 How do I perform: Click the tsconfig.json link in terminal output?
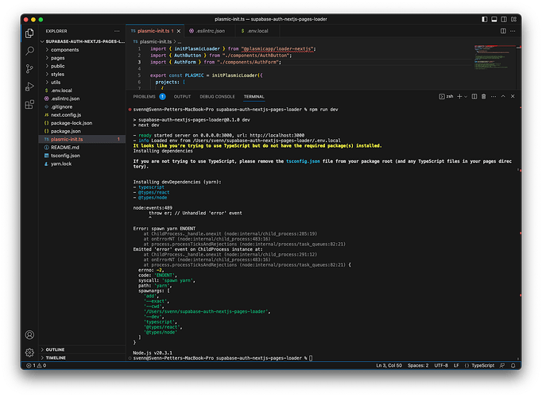click(303, 161)
